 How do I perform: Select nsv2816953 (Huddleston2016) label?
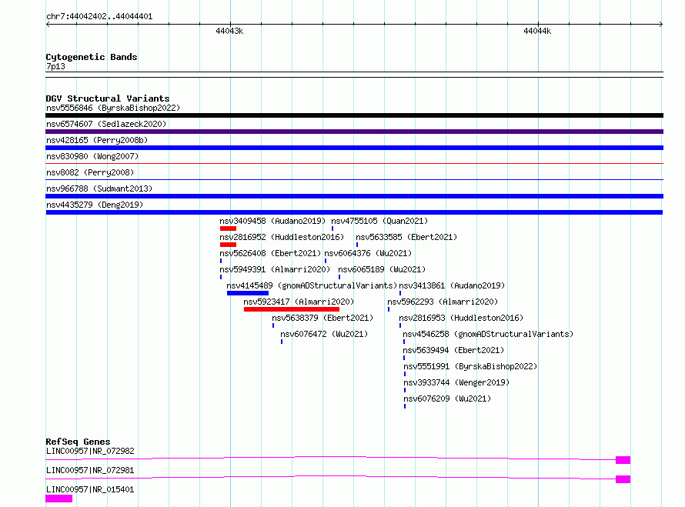tap(461, 318)
